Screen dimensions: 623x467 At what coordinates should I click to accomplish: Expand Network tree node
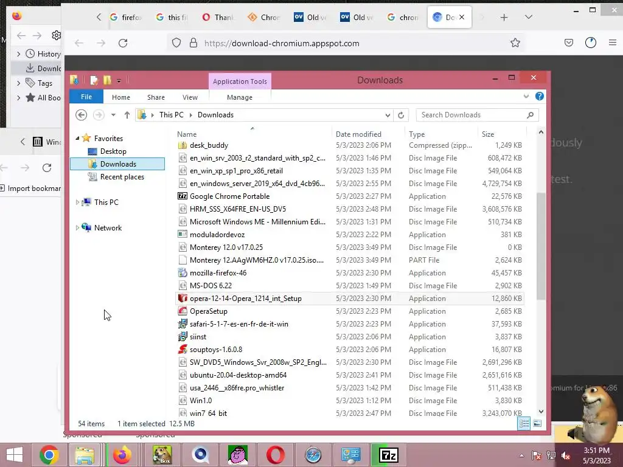click(77, 228)
